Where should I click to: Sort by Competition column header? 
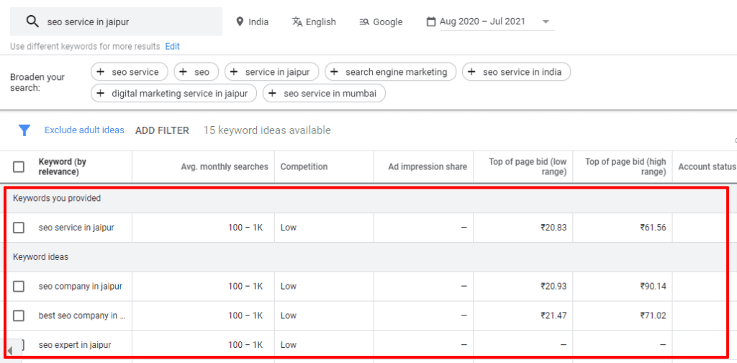pos(304,167)
